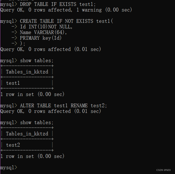175x174 pixels.
Task: Click the ALTER TABLE test1 RENAME test2 command
Action: tap(63, 106)
